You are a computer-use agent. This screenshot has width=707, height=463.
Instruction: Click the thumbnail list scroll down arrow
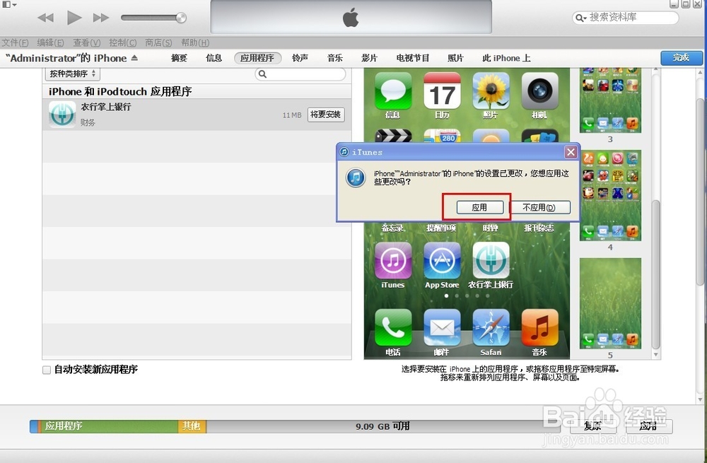[656, 356]
